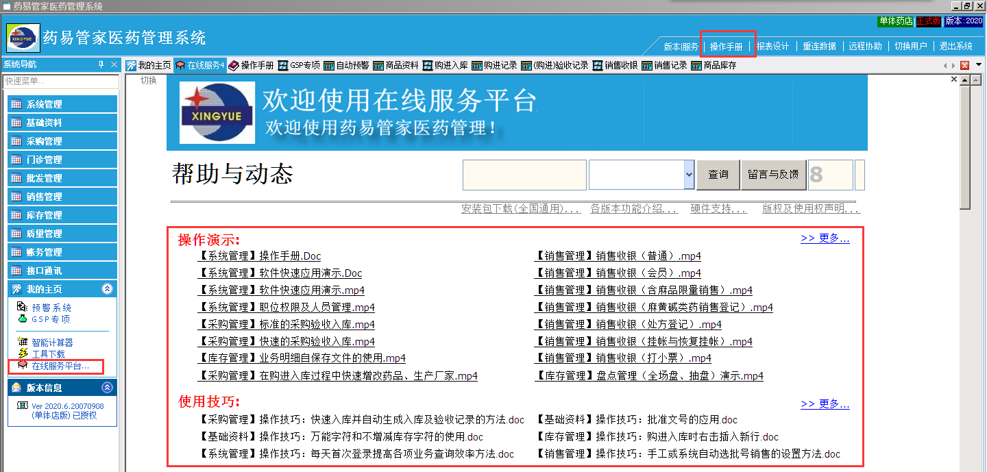987x472 pixels.
Task: Open 【系统管理】操作手册.Doc link
Action: coord(259,256)
